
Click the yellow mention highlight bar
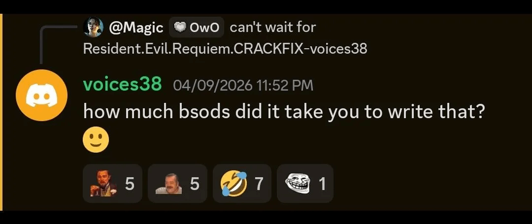tap(1, 112)
